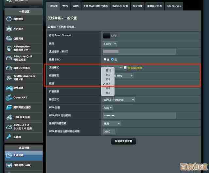Image resolution: width=209 pixels, height=173 pixels.
Task: Toggle the Smart Connect OFF switch
Action: [x=110, y=35]
